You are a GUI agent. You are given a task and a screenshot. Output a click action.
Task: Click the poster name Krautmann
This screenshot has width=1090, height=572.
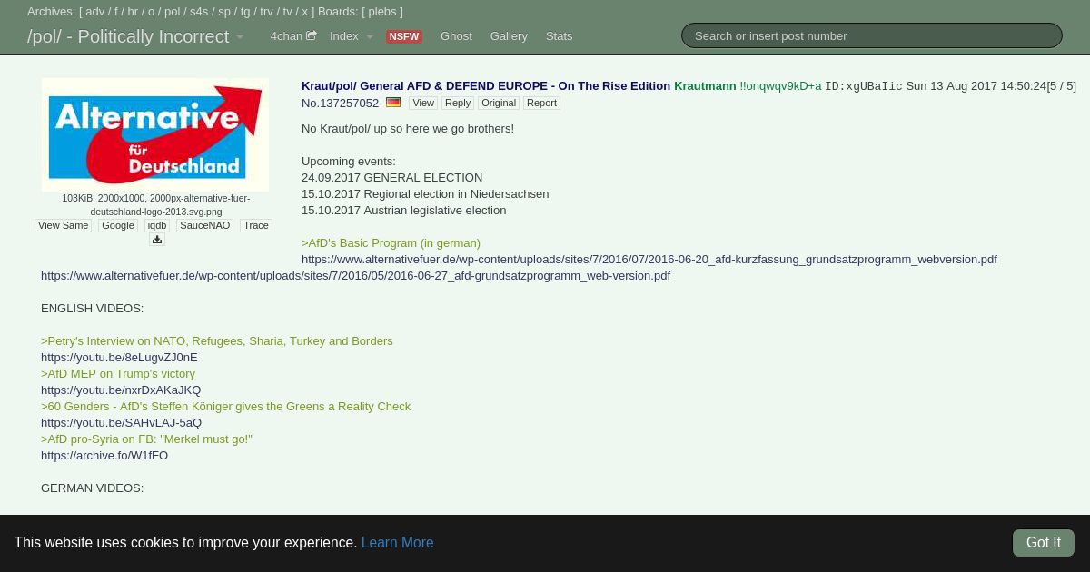(705, 85)
